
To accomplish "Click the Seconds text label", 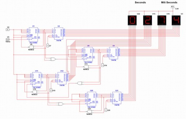I will click(x=140, y=2).
